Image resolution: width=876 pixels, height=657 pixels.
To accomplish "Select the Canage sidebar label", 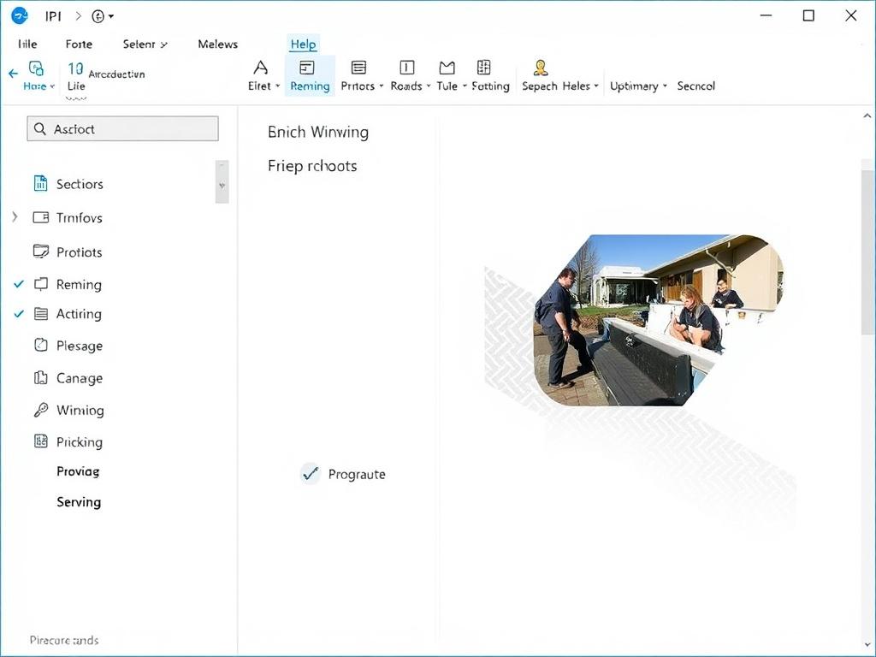I will pos(80,378).
